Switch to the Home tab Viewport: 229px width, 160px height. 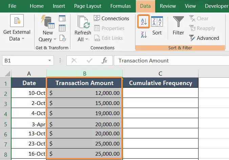(x=37, y=6)
